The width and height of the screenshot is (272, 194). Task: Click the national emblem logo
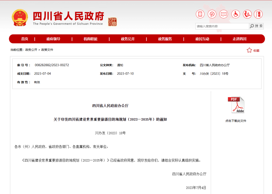coord(20,18)
